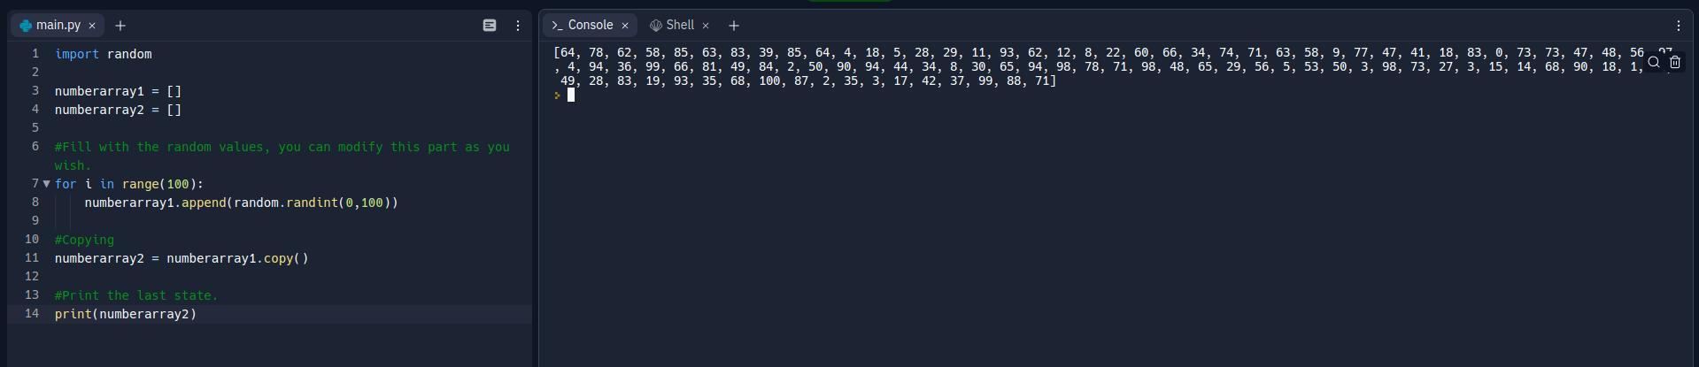The height and width of the screenshot is (367, 1699).
Task: Close the main.py tab
Action: coord(92,26)
